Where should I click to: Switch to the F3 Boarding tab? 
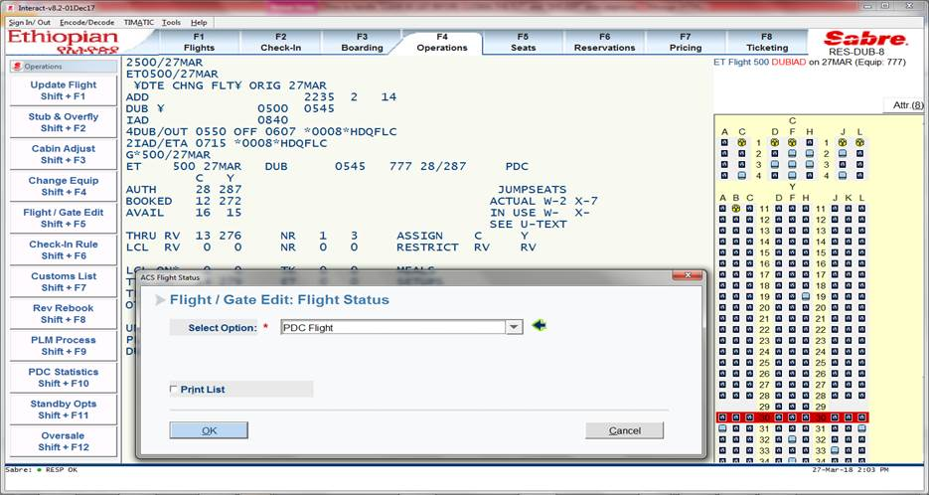tap(362, 42)
